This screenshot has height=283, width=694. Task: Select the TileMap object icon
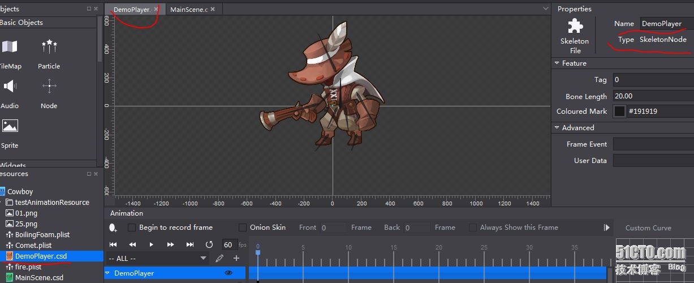pos(9,47)
